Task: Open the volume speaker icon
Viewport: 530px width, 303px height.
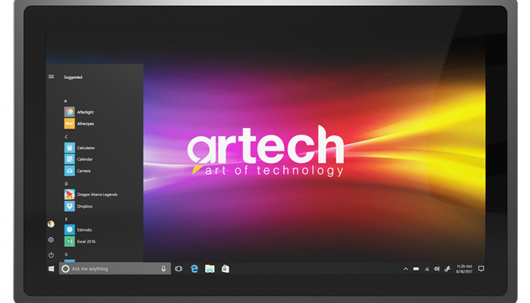Action: coord(437,269)
